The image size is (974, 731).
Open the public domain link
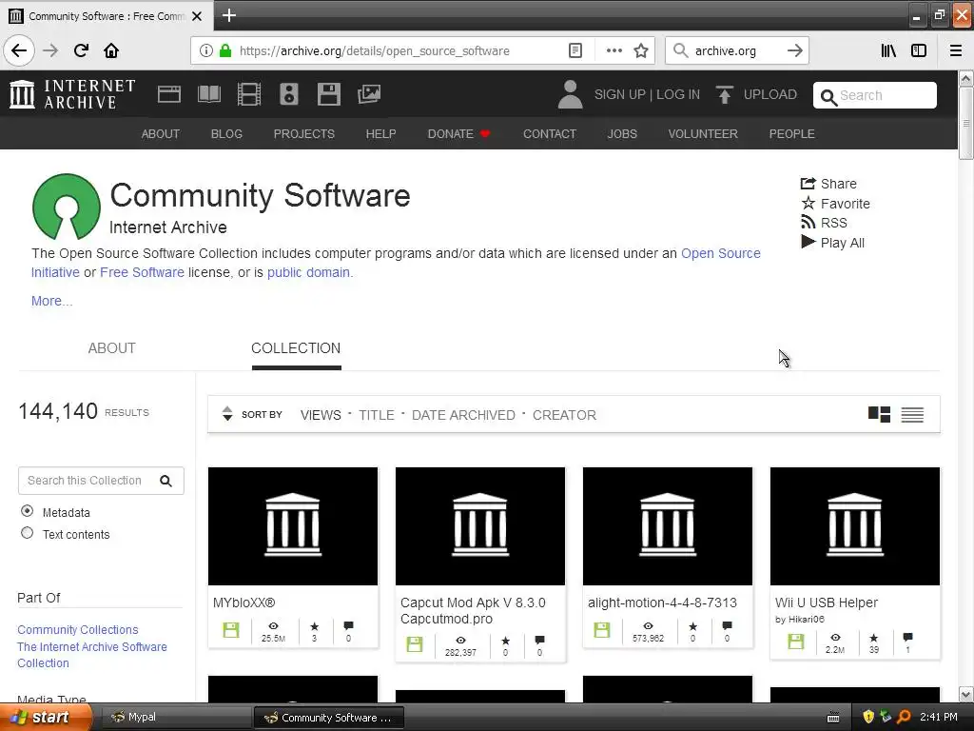pos(309,272)
